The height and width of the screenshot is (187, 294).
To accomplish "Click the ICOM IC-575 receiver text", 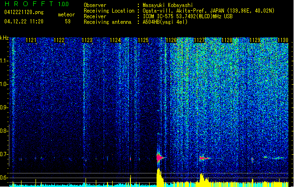I will (187, 16).
